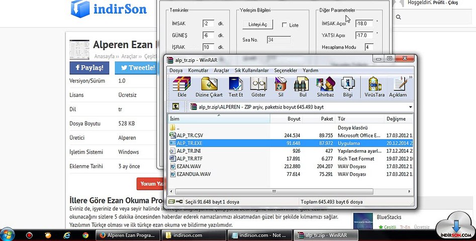Show more toolbar items chevron
The width and height of the screenshot is (476, 241).
[x=411, y=78]
